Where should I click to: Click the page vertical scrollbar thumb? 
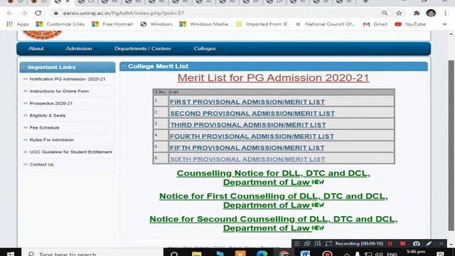[x=451, y=145]
